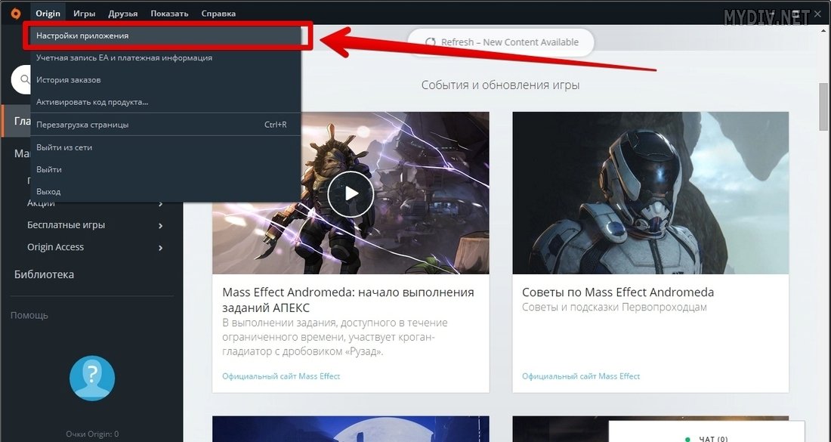Open the user avatar profile icon
This screenshot has width=831, height=442.
click(91, 378)
